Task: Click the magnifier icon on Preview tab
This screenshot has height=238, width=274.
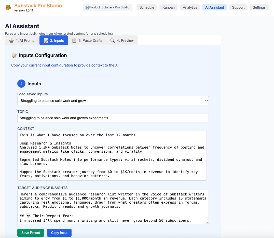Action: coord(113,41)
